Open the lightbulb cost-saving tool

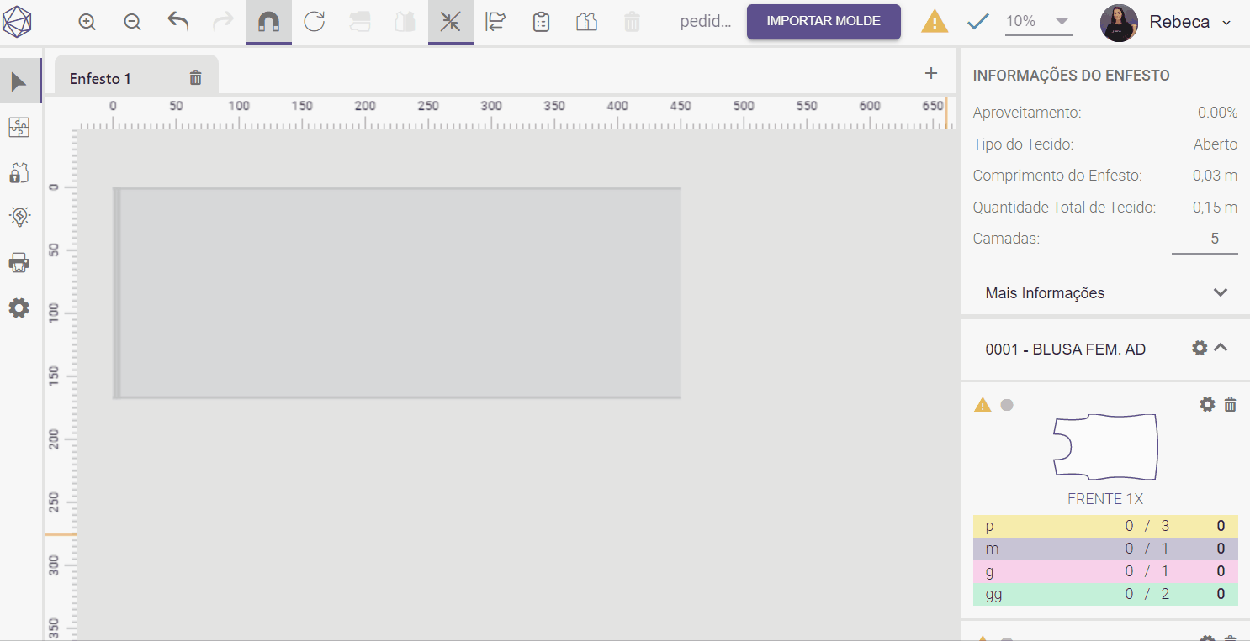(x=19, y=218)
